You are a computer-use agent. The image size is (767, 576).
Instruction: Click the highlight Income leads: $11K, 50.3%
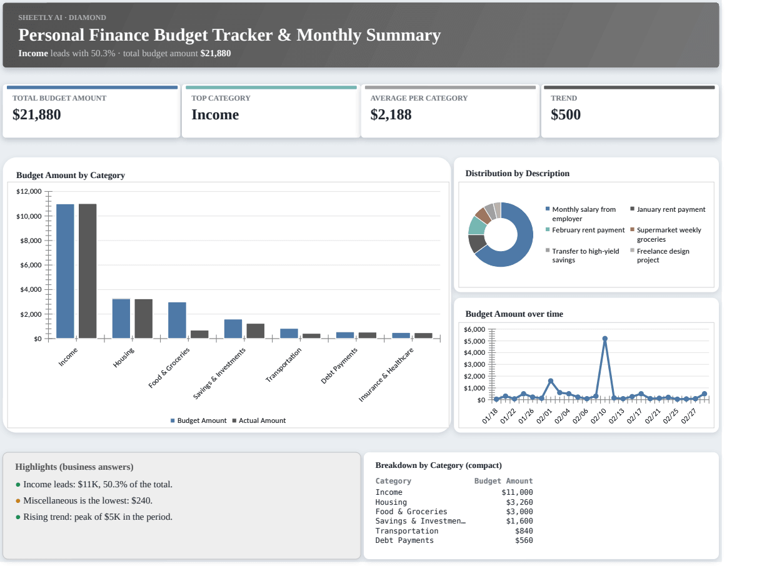98,484
